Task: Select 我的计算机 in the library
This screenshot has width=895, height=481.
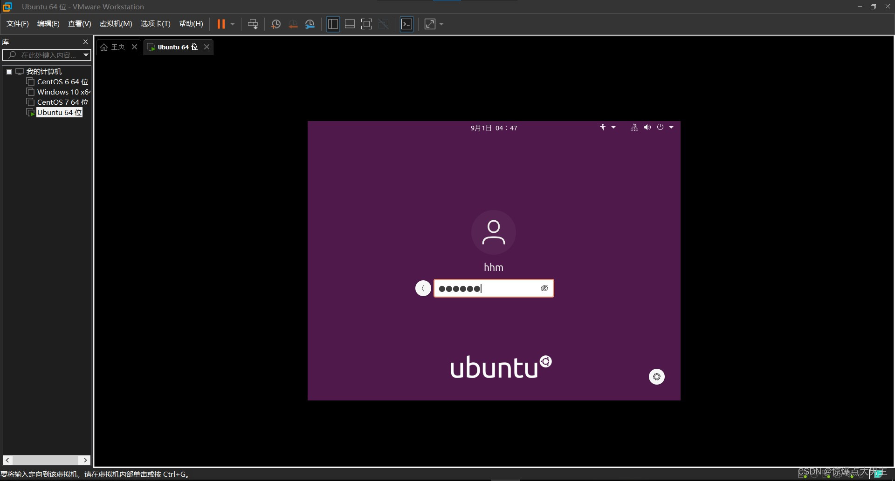Action: coord(44,72)
